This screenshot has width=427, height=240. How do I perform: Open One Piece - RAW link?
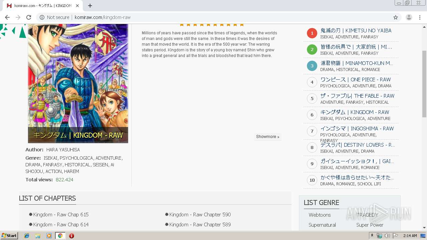pyautogui.click(x=356, y=79)
